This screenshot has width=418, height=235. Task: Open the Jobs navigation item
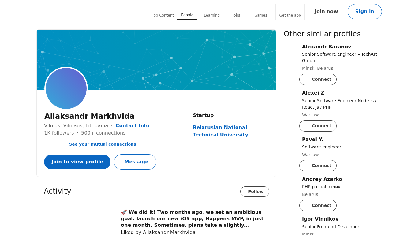click(x=236, y=15)
